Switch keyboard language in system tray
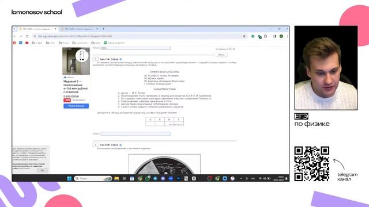The height and width of the screenshot is (207, 369). pos(253,179)
